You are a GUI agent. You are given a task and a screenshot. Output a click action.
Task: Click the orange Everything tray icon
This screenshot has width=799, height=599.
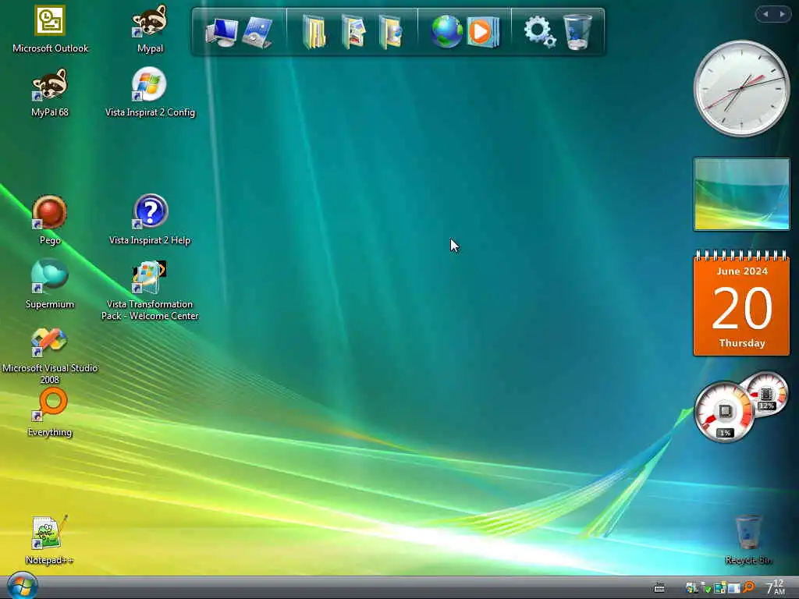point(748,588)
